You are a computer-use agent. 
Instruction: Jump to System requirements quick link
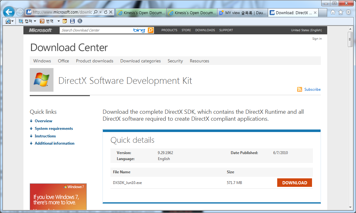[54, 129]
